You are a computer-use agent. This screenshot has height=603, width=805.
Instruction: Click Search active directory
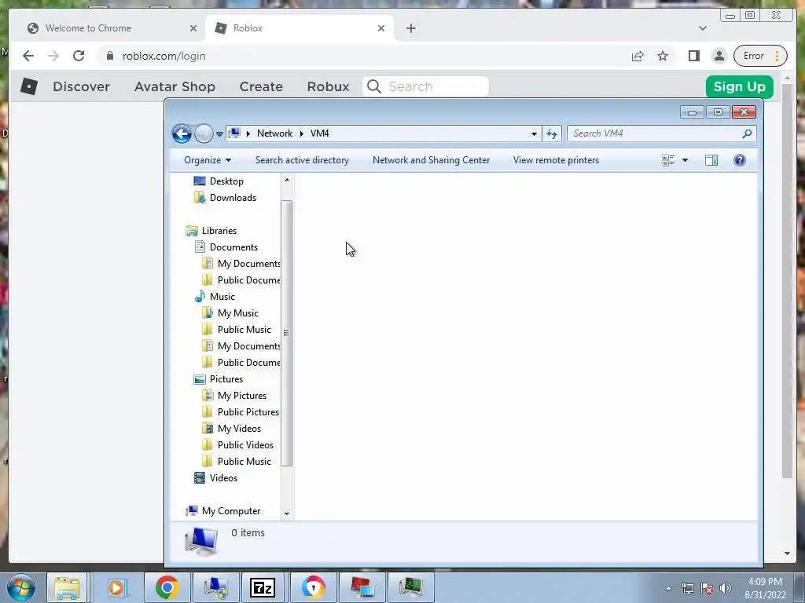302,160
